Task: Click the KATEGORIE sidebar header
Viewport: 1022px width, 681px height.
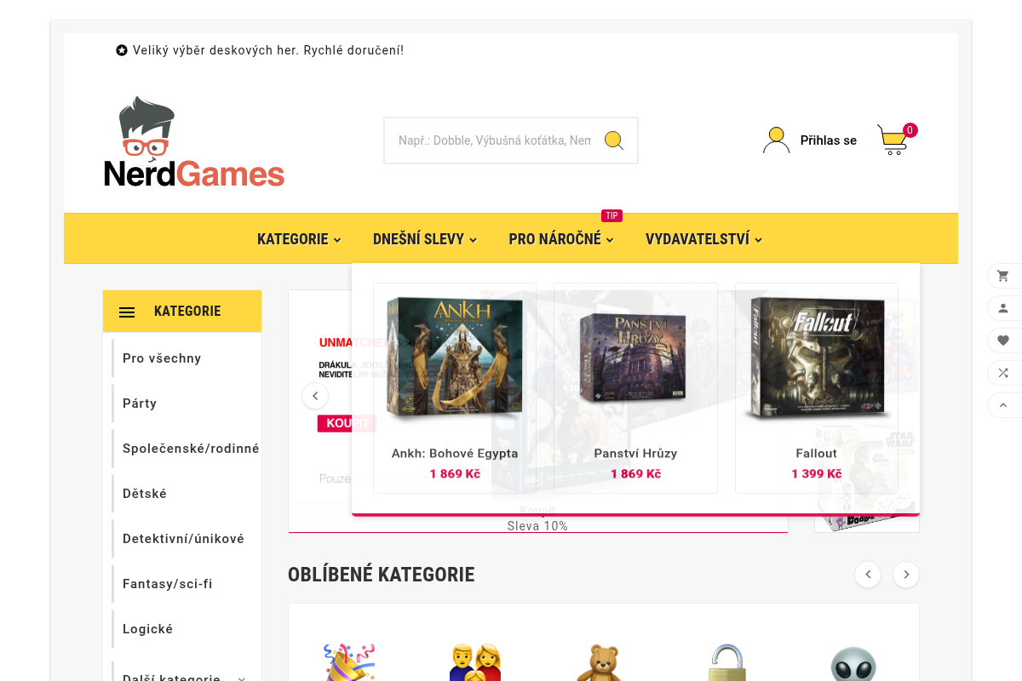Action: coord(182,312)
